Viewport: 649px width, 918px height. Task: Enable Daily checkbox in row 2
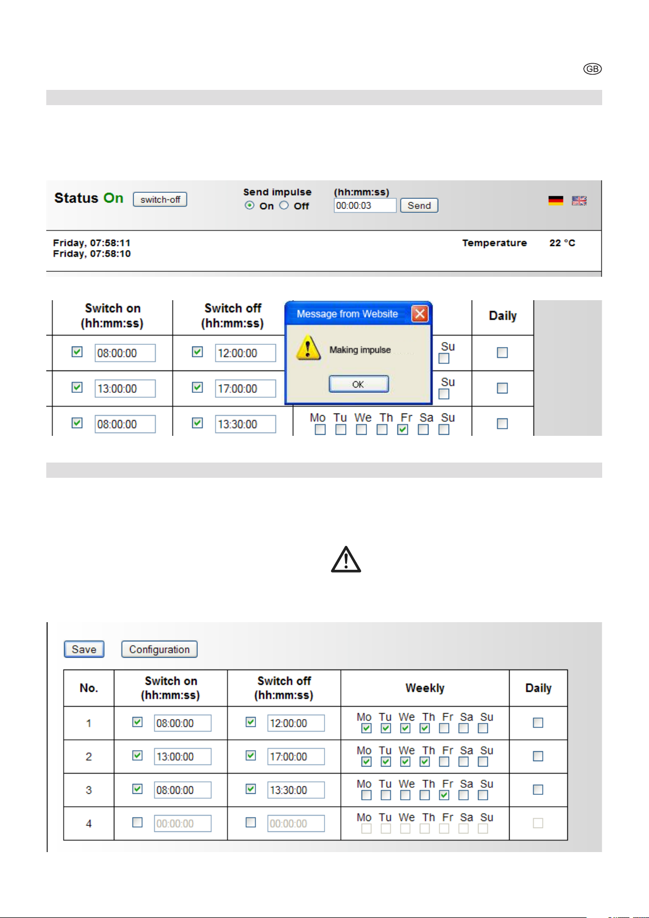click(538, 756)
